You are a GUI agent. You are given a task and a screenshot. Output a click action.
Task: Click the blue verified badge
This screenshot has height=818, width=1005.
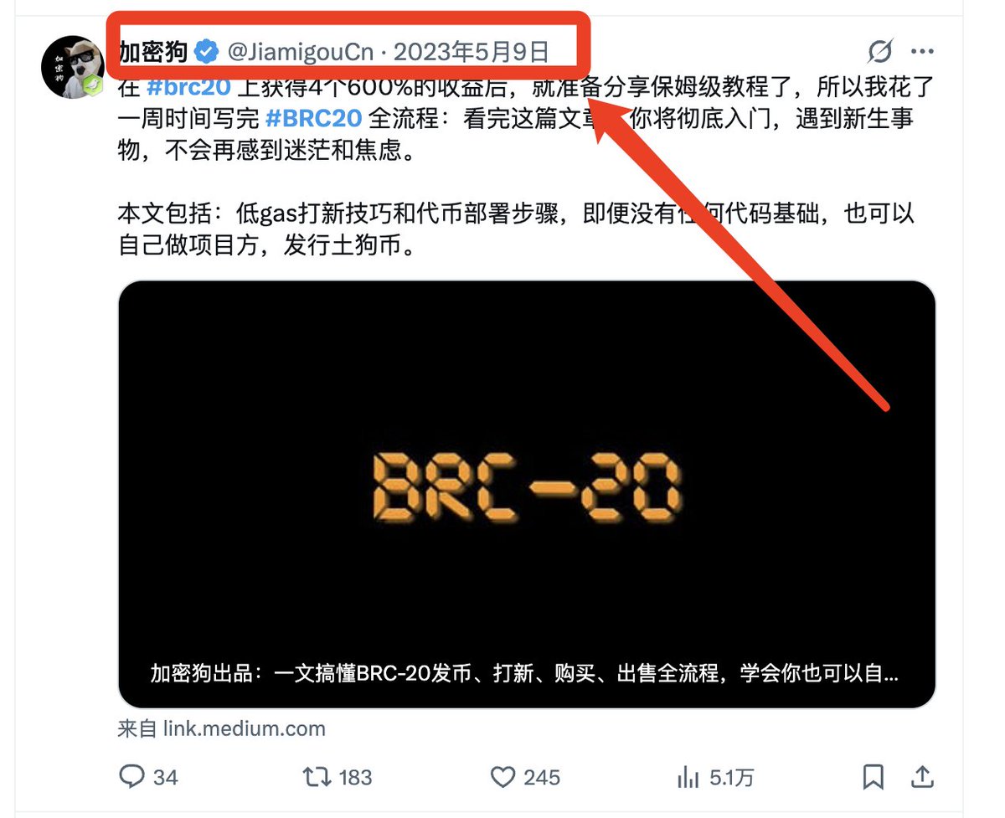[x=206, y=52]
